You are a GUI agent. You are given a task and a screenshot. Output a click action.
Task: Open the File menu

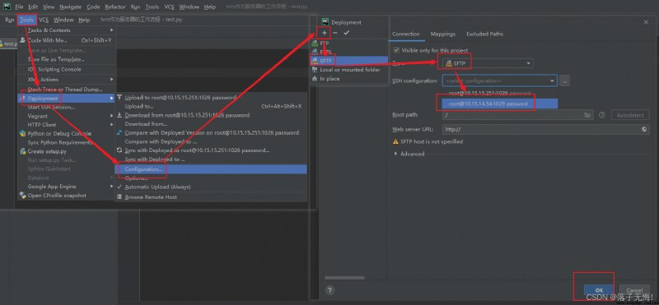[19, 7]
